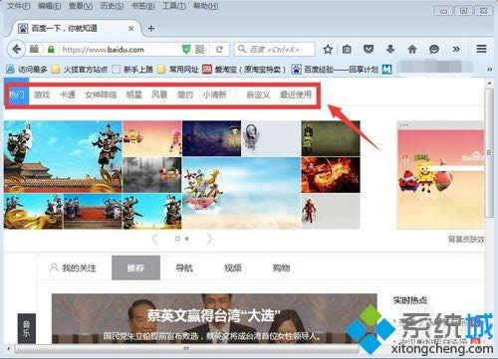Image resolution: width=498 pixels, height=359 pixels.
Task: Select the 简约 skin category
Action: 185,94
